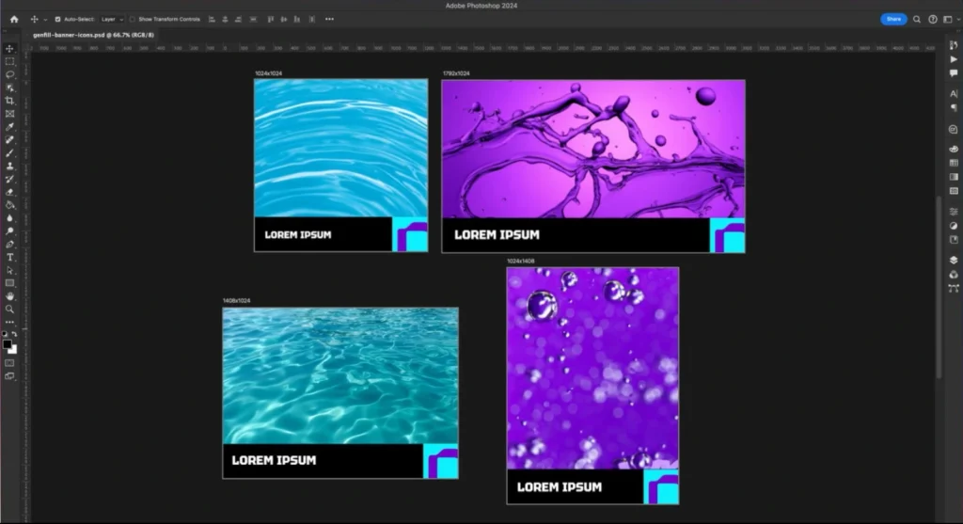963x524 pixels.
Task: Open the Color panel palette icon
Action: (x=954, y=150)
